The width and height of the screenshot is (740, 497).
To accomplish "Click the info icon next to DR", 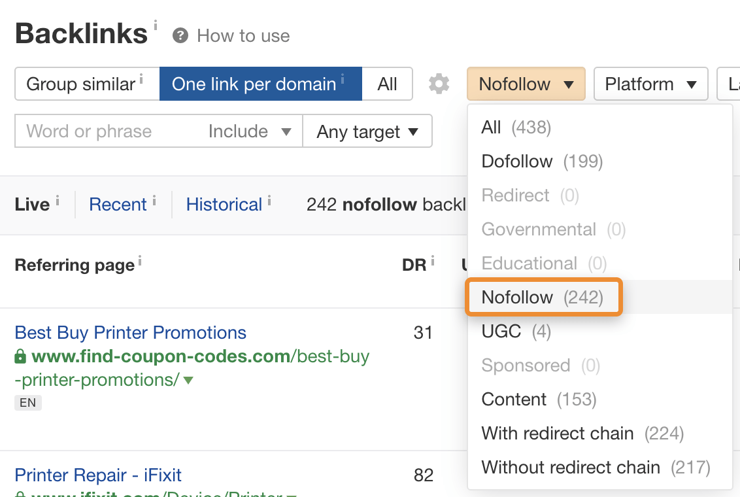I will [433, 261].
